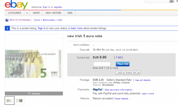Click the blue info icon in the private listing banner

point(7,28)
